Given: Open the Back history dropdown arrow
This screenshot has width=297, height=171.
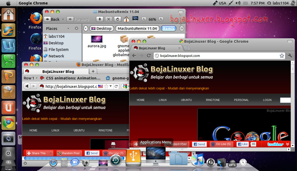Looking at the screenshot, I should click(x=63, y=19).
